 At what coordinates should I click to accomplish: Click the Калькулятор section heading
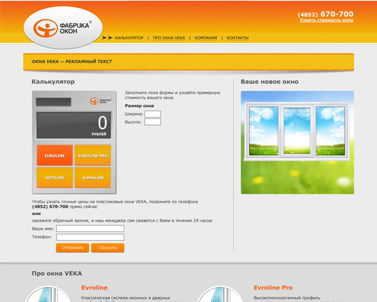pyautogui.click(x=53, y=82)
